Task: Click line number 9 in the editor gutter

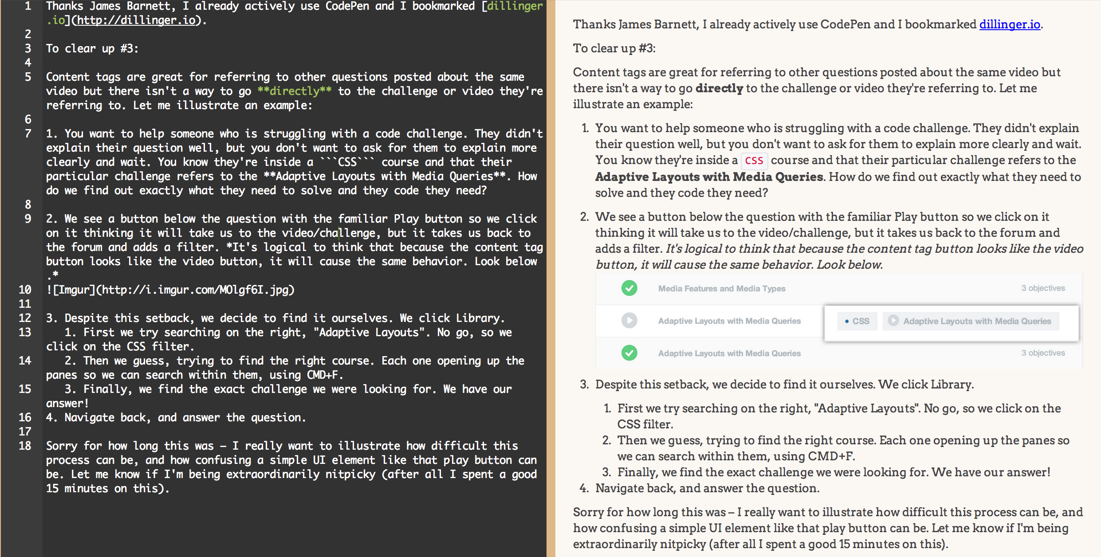Action: pyautogui.click(x=28, y=219)
